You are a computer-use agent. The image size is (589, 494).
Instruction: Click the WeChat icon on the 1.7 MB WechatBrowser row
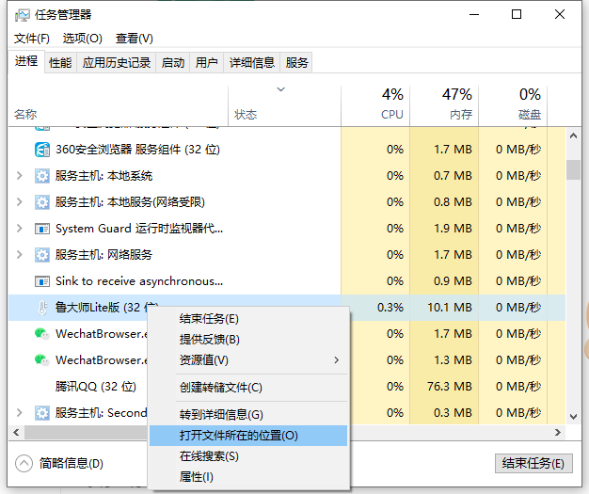(42, 334)
